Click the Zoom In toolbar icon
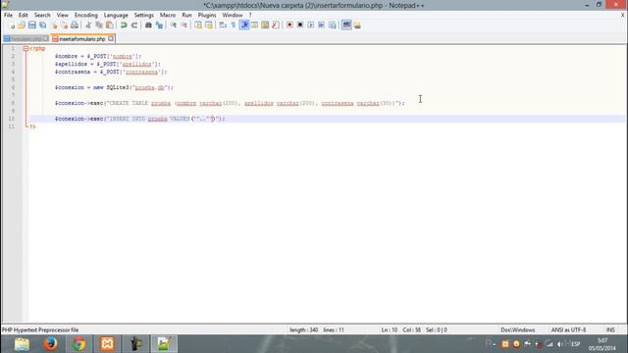 pos(174,25)
